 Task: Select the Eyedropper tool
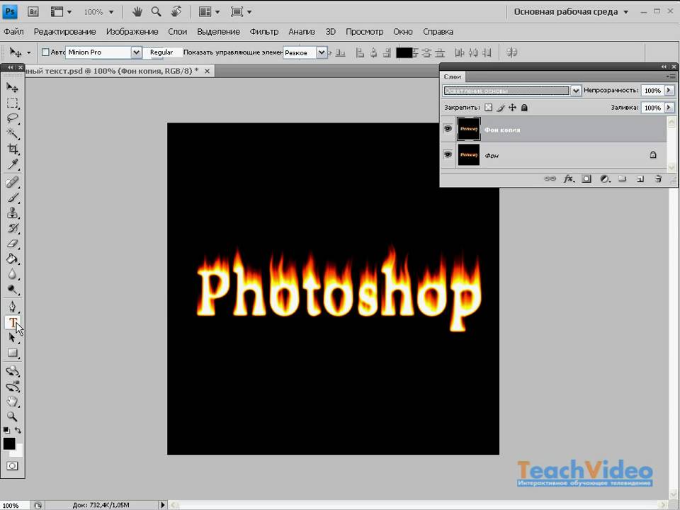pos(12,164)
